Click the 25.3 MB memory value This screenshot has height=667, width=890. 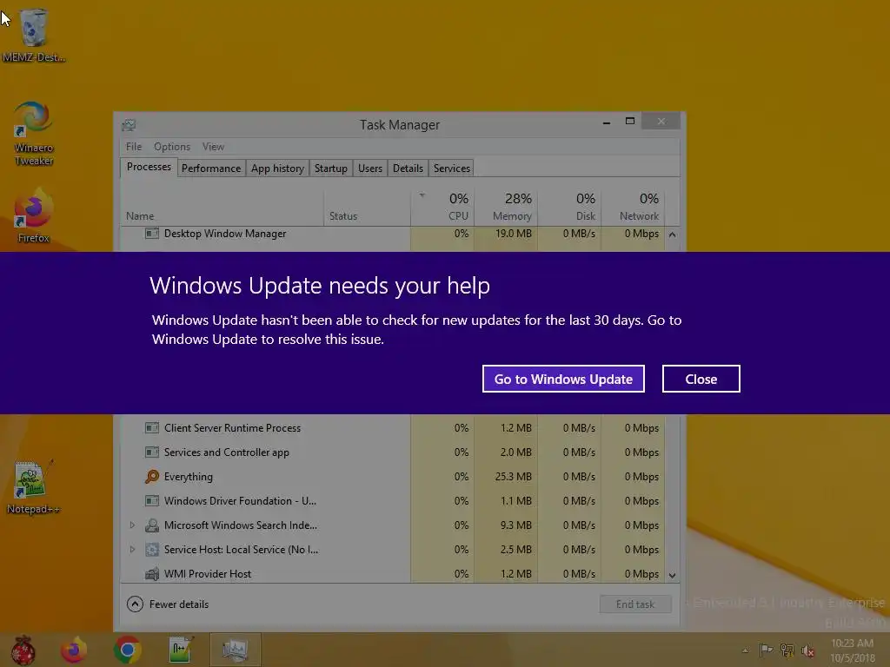point(513,477)
